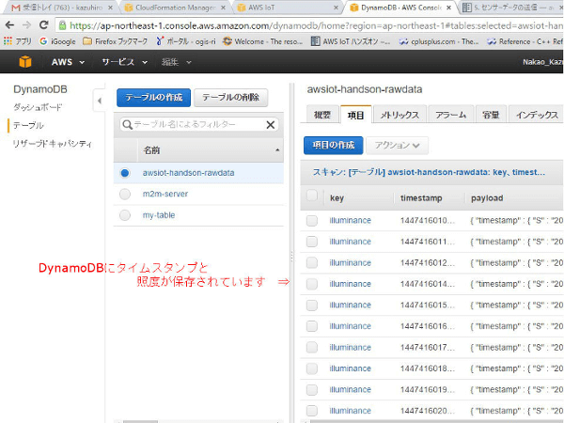Reload the page with the refresh icon

44,25
